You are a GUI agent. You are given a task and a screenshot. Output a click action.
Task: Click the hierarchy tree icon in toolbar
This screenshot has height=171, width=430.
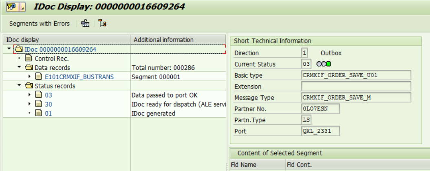click(x=103, y=24)
